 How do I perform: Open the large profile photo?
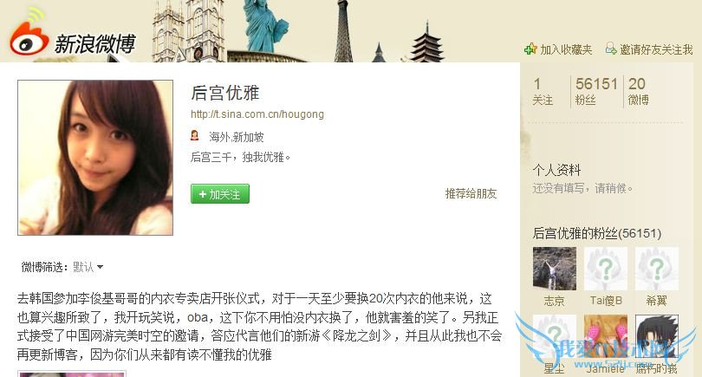[95, 158]
